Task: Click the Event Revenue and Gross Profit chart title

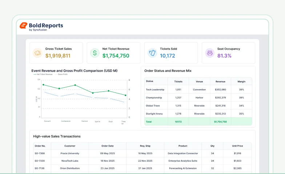Action: [74, 71]
